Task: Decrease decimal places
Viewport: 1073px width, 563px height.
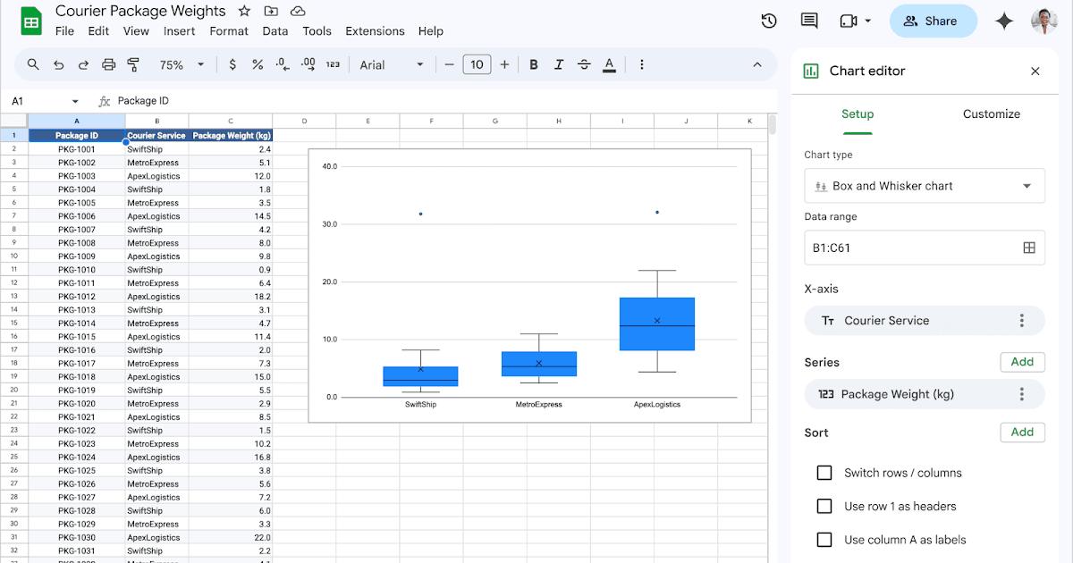Action: (x=283, y=64)
